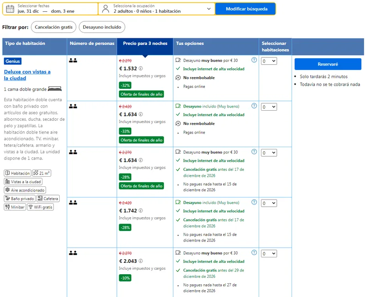
Task: Click the WiFi gratis amenity tag
Action: coord(41,207)
